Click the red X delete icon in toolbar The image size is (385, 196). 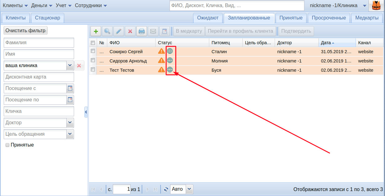tap(130, 31)
